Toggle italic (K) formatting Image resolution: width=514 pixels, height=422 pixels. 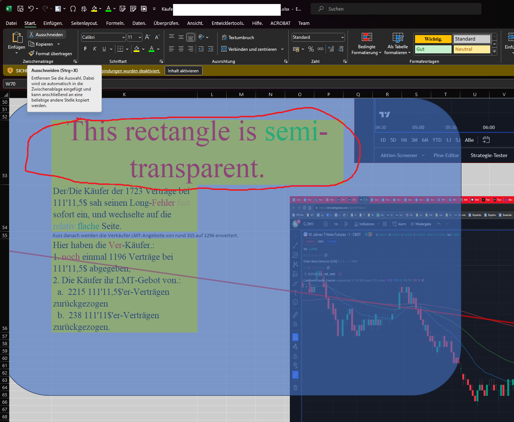(x=95, y=49)
